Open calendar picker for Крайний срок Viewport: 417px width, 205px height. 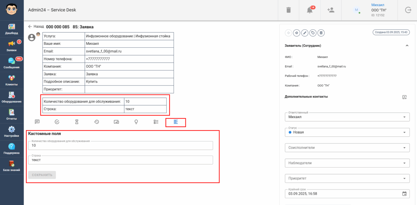404,194
